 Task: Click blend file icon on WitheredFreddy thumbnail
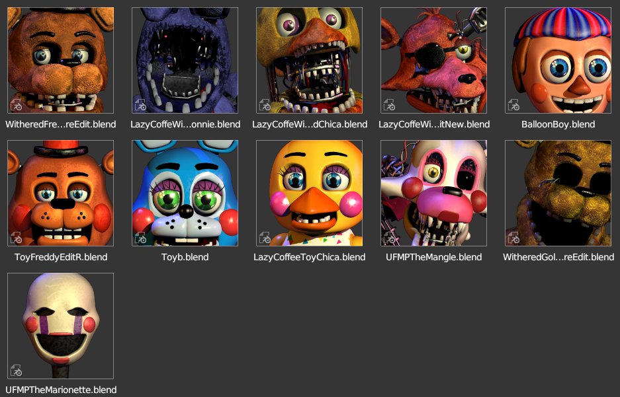coord(17,105)
